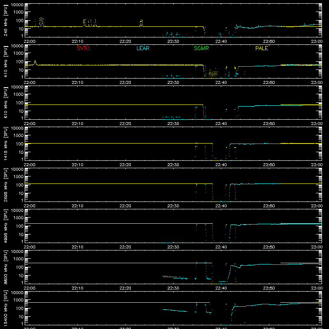This screenshot has height=329, width=329.
Task: Select the 8800 MHz [SFU] axis title
Action: 5,267
